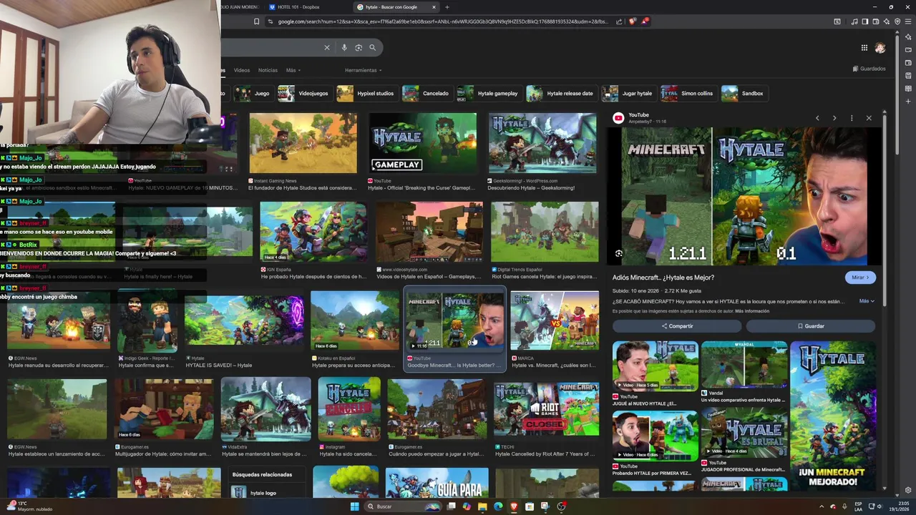
Task: Click the Guardar button
Action: pyautogui.click(x=811, y=326)
